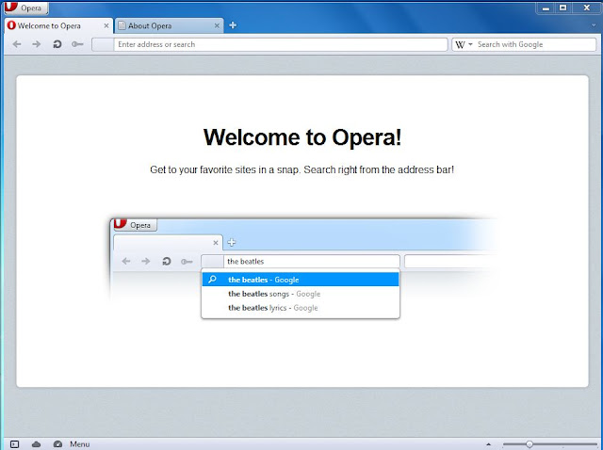Toggle Opera Turbo speedometer icon
This screenshot has height=450, width=603.
coord(57,444)
